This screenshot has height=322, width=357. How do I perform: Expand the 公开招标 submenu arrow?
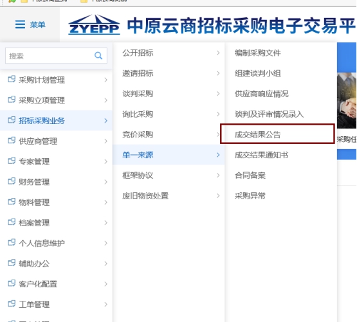click(218, 53)
